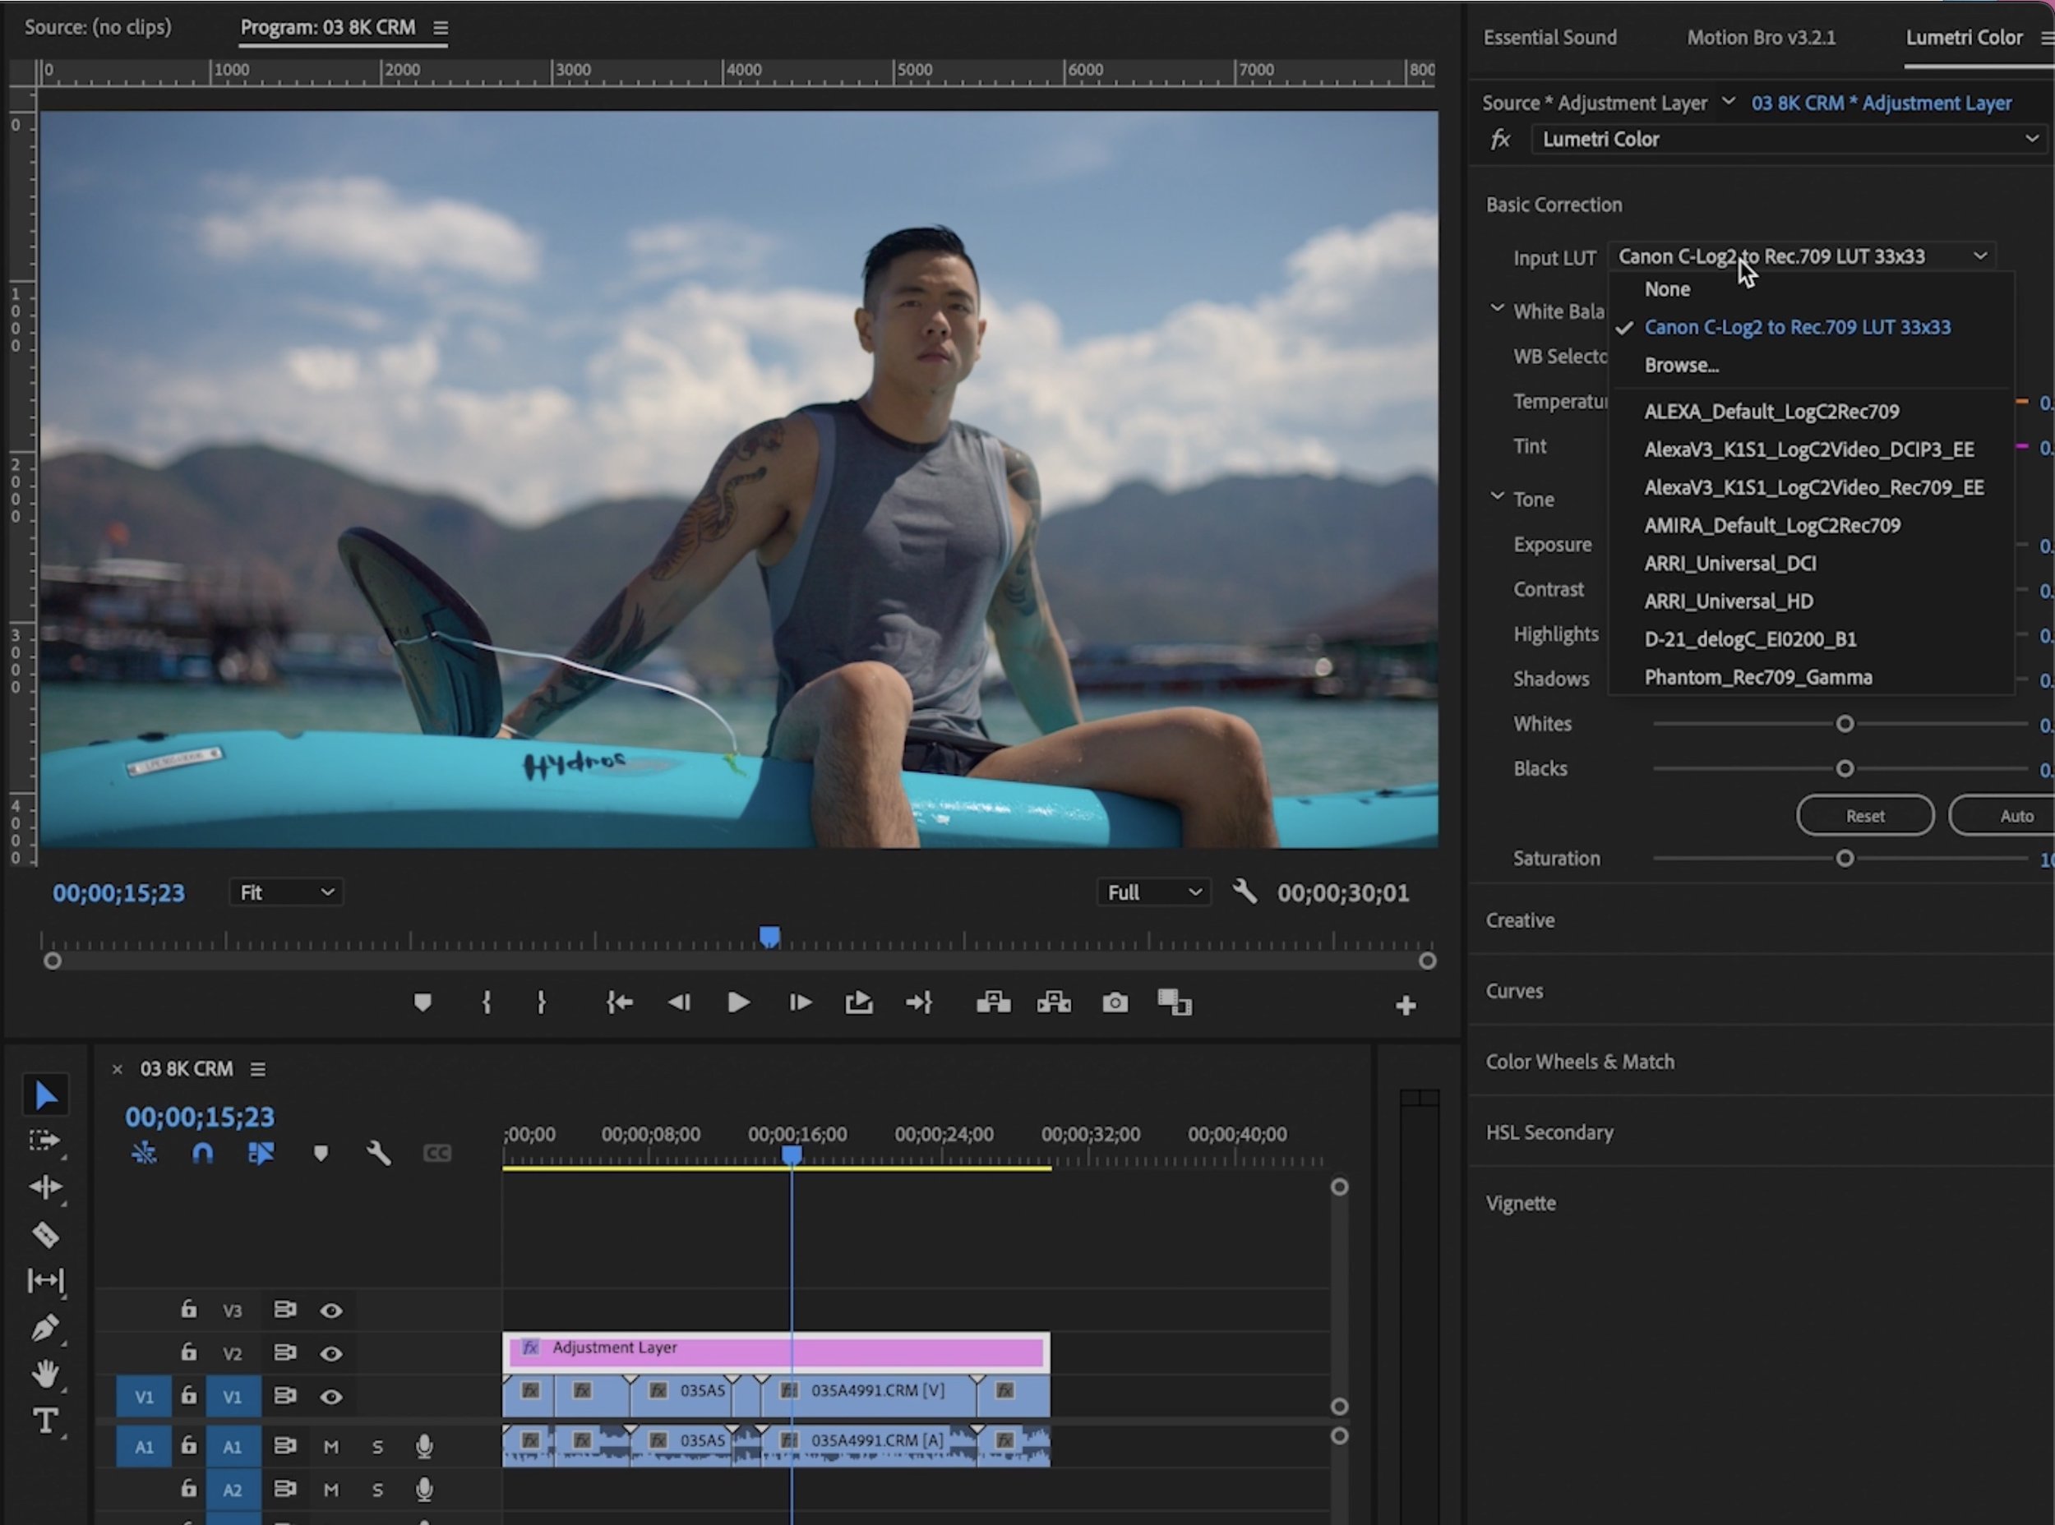Select the Slip tool in timeline
2055x1525 pixels.
click(45, 1280)
